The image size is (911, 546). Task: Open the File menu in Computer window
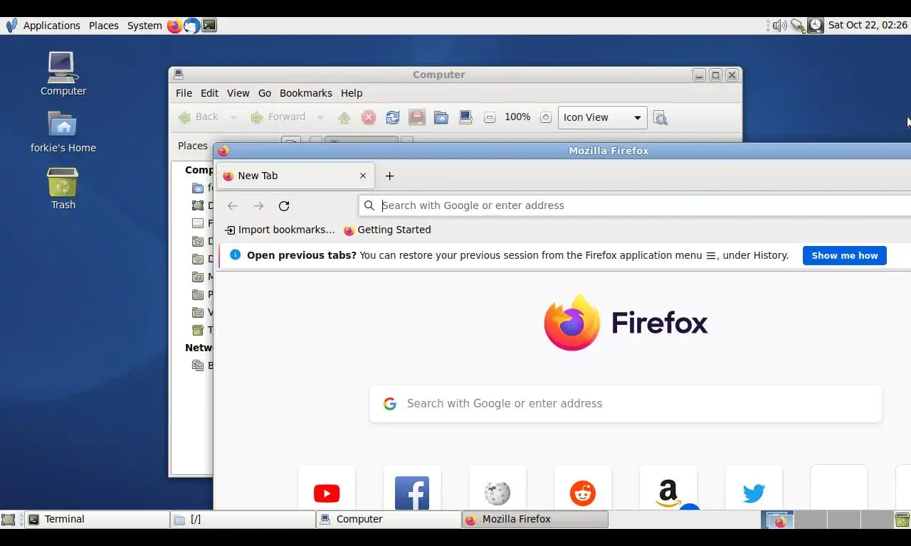click(x=184, y=93)
